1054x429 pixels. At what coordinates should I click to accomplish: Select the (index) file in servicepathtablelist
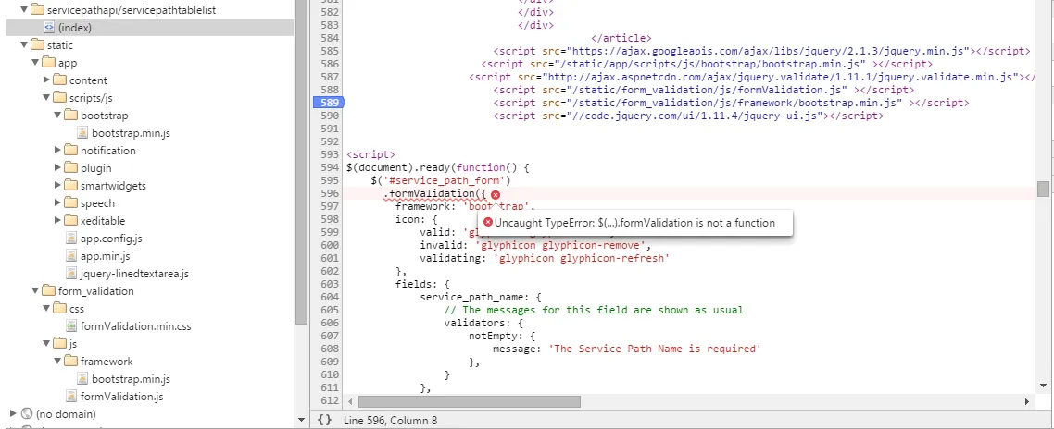point(149,28)
